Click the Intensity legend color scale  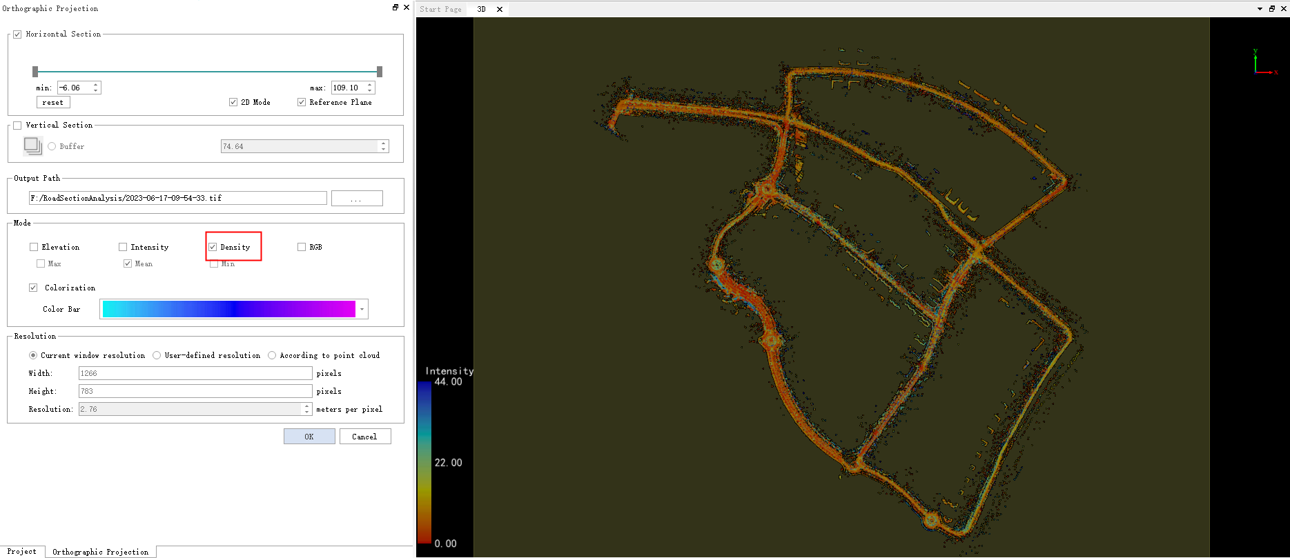click(424, 462)
